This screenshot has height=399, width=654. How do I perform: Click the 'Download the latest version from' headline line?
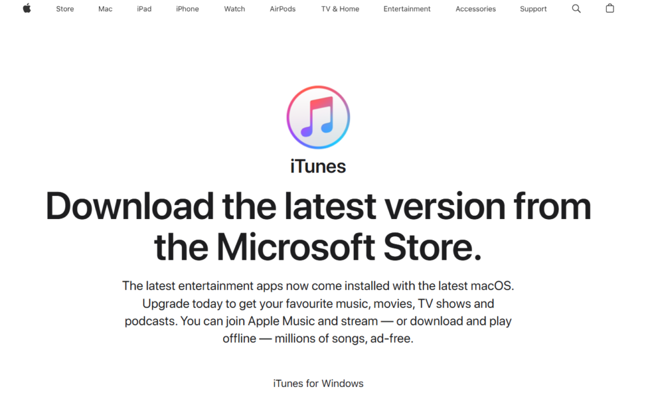[x=318, y=207]
